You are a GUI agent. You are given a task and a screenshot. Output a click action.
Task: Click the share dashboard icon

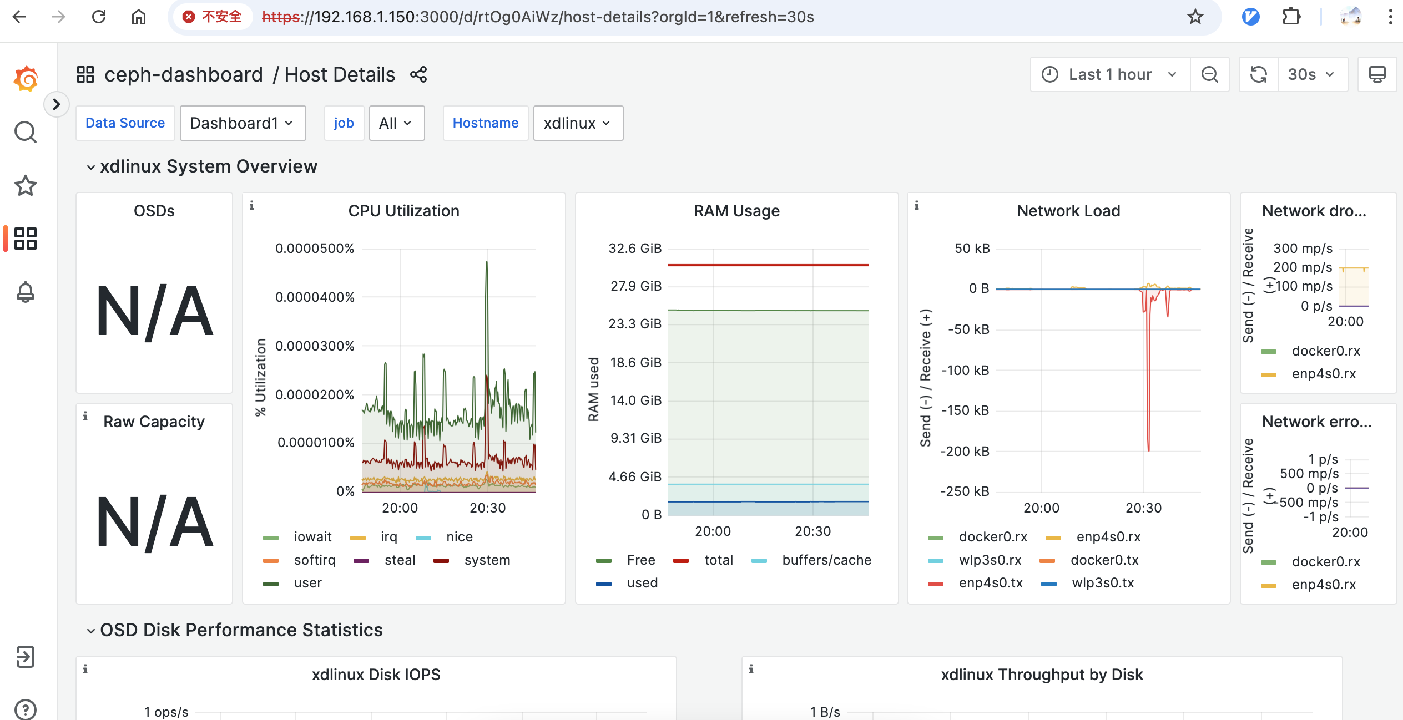click(418, 75)
